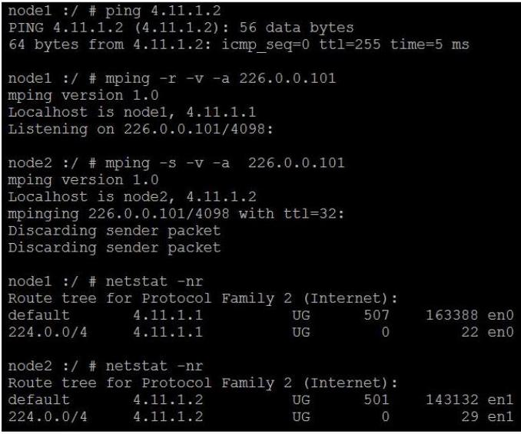
Task: Click node2's 'netstat -nr' command
Action: click(x=154, y=367)
